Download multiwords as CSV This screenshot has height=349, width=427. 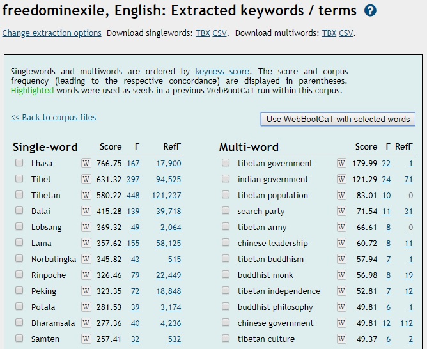click(x=346, y=33)
